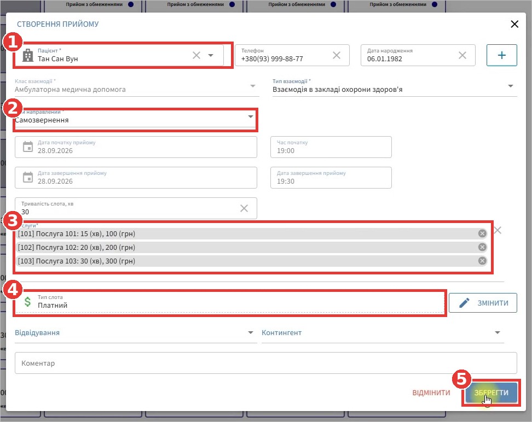This screenshot has height=422, width=532.
Task: Click the Телефон input field
Action: [292, 55]
